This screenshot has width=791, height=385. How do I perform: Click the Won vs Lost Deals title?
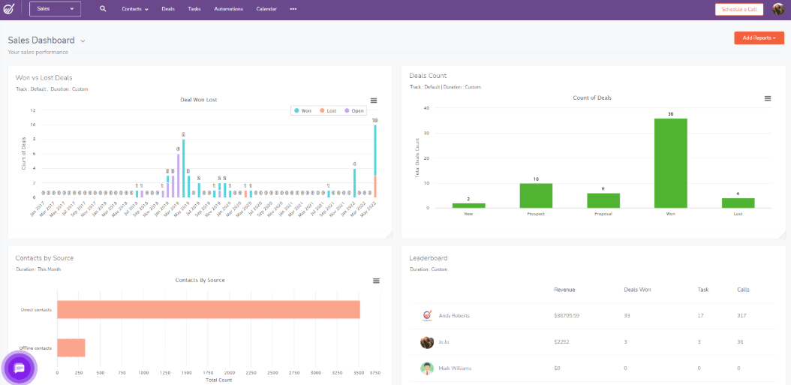point(44,78)
